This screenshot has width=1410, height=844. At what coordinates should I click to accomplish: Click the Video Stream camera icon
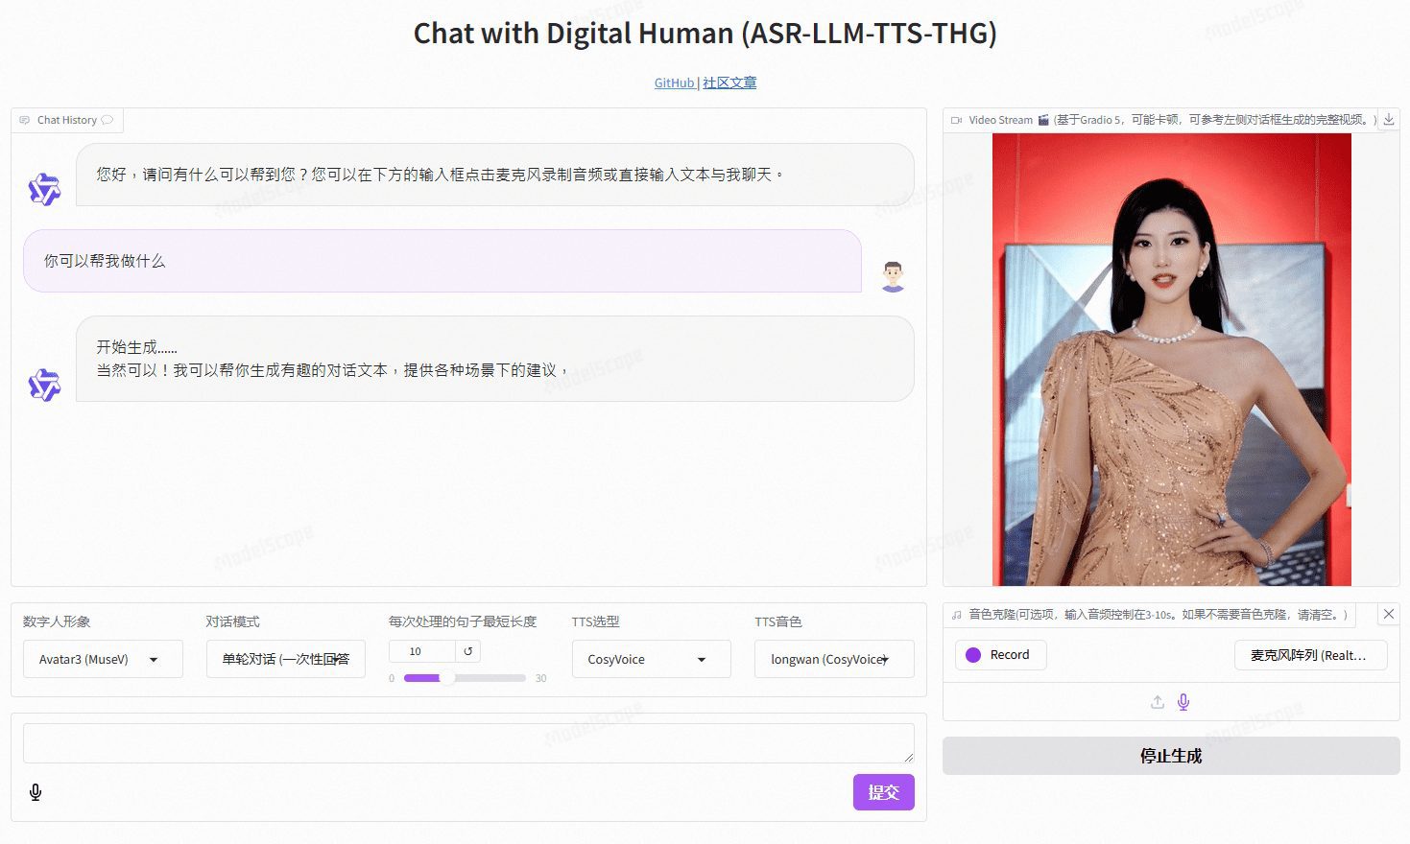[956, 120]
